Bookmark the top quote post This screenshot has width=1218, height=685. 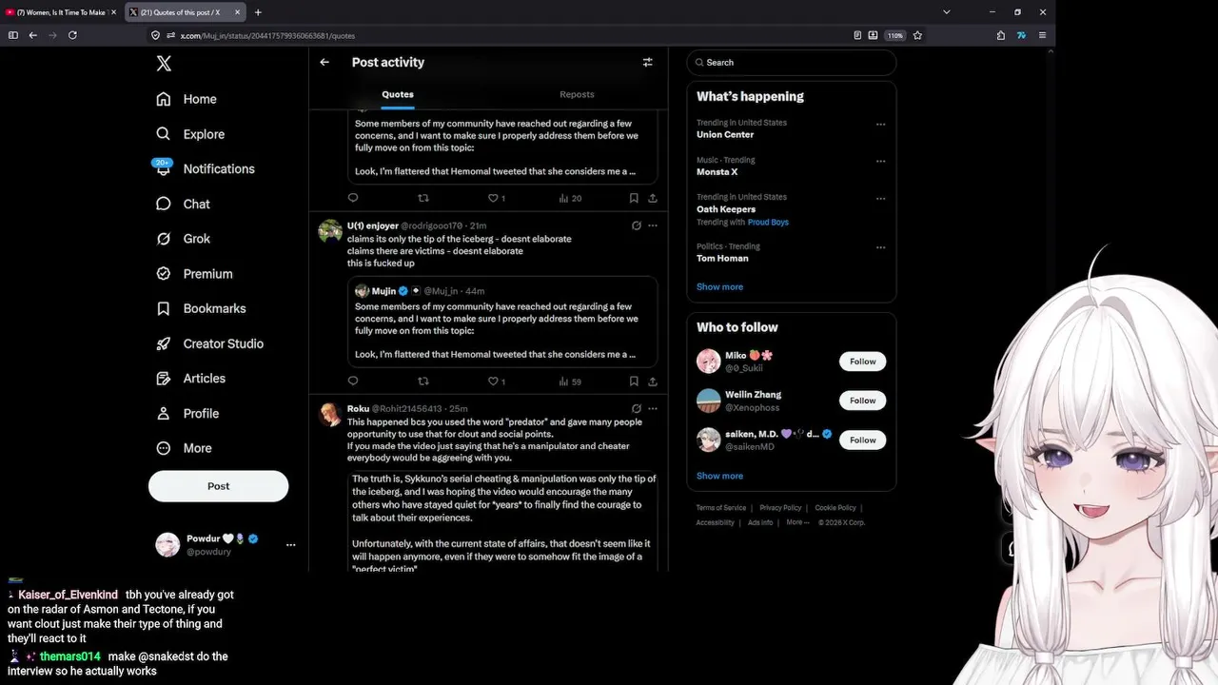634,198
